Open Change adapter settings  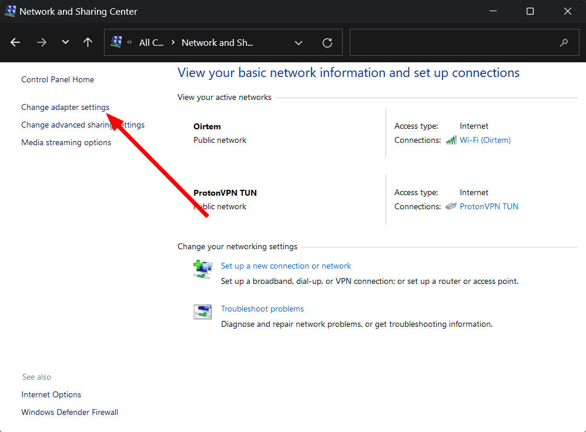(65, 107)
